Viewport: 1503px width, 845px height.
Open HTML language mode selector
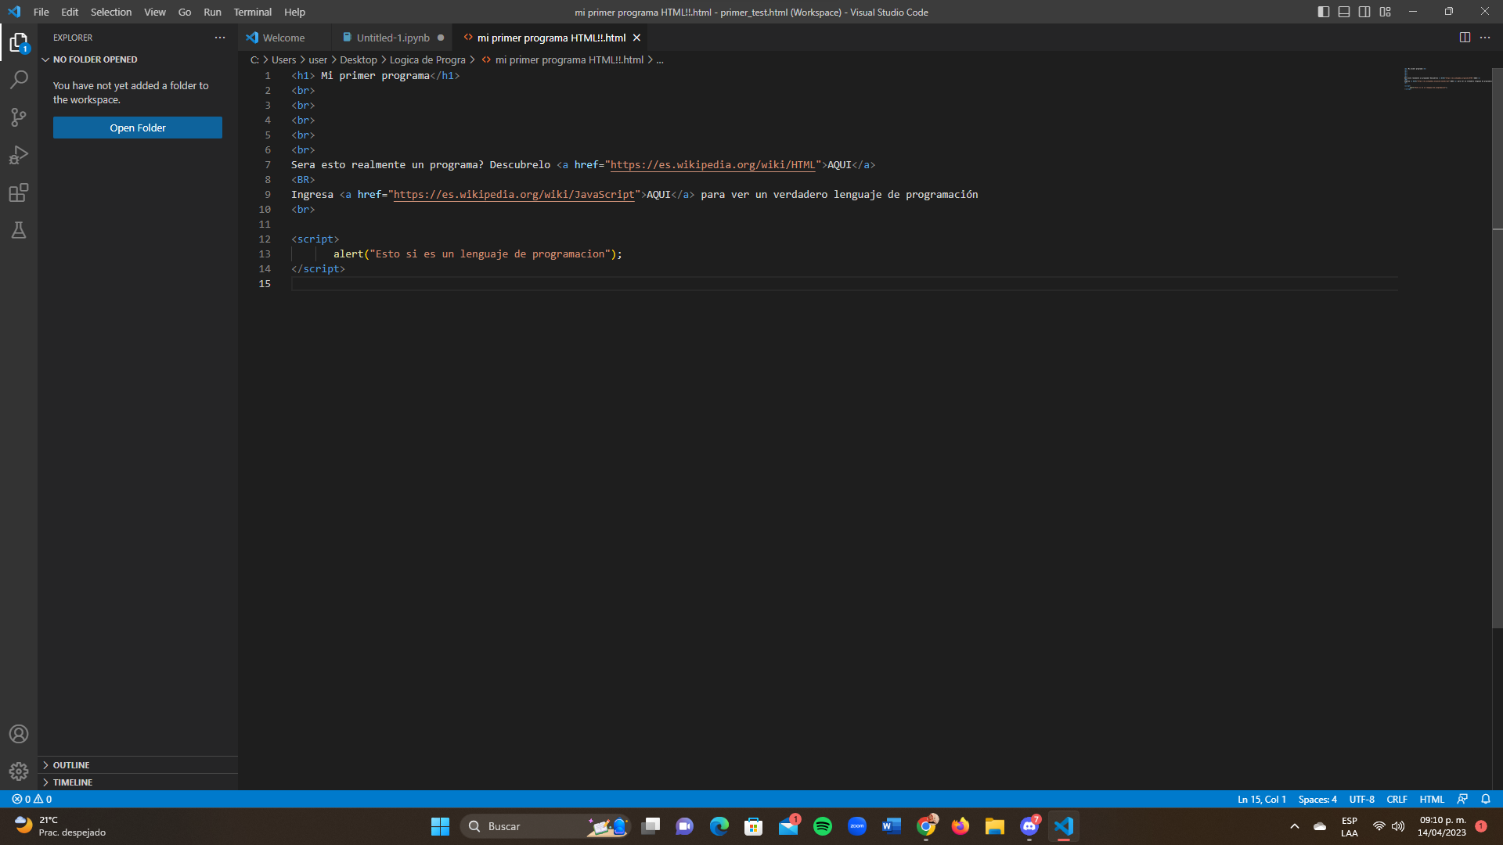(x=1432, y=799)
